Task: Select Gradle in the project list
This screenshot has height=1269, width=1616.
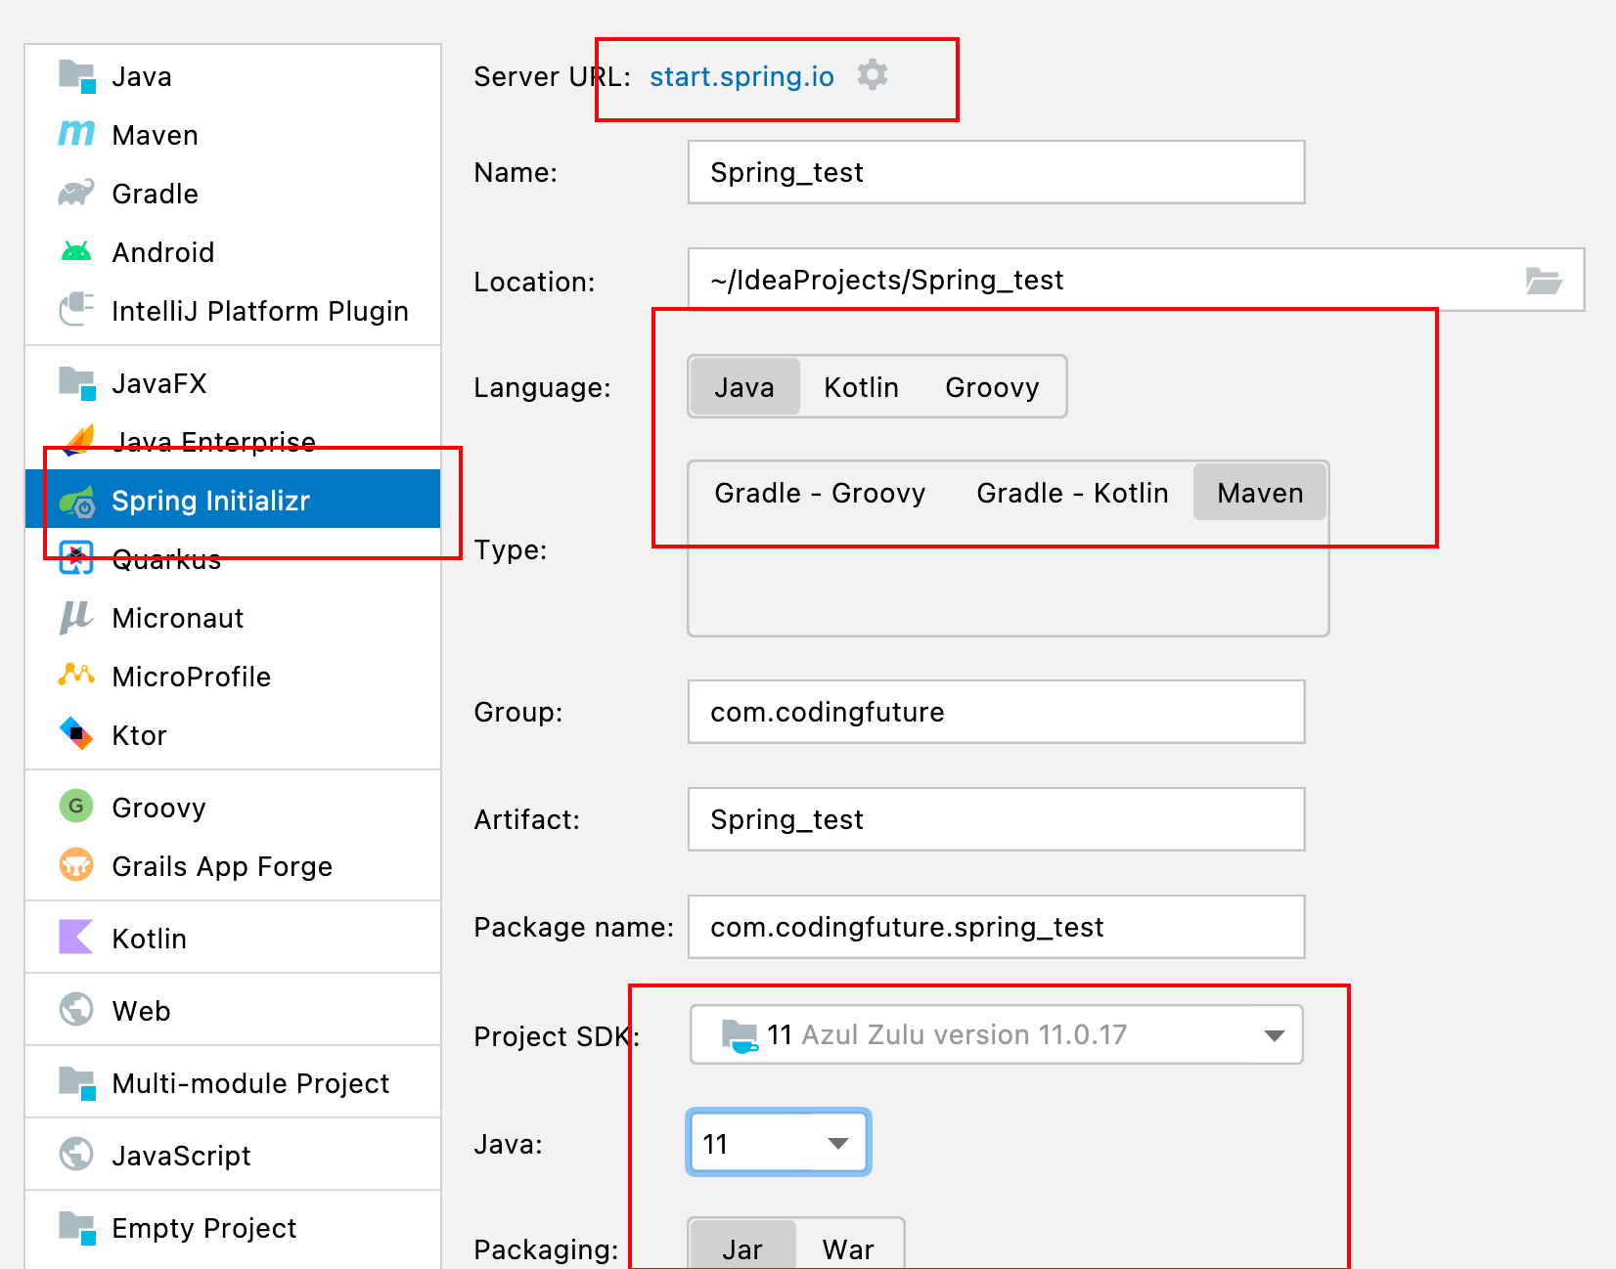Action: point(233,193)
